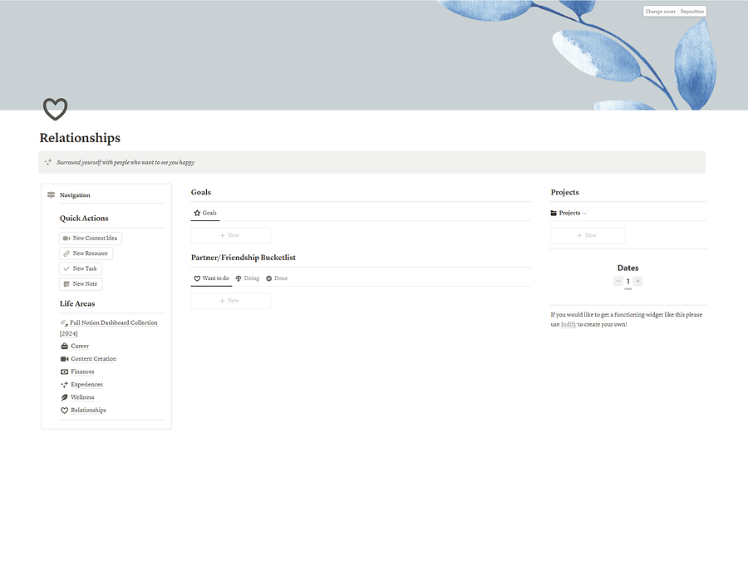
Task: Open the Relationships page link in Life Areas
Action: click(88, 411)
